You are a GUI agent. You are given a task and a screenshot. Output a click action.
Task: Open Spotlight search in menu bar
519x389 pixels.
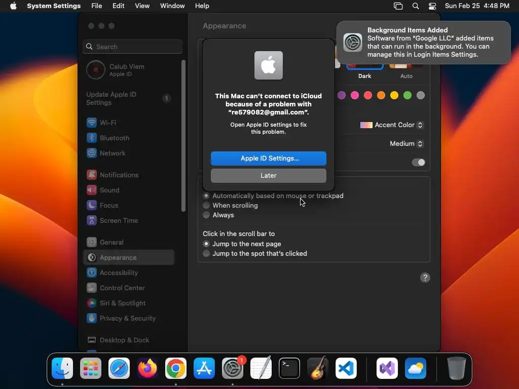416,6
